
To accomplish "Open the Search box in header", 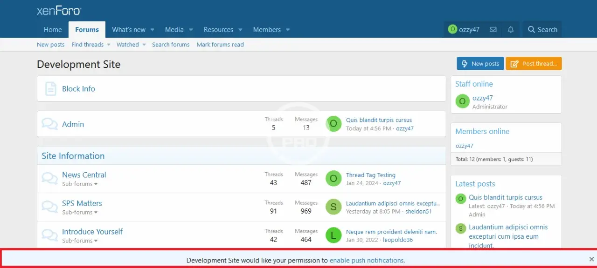I will point(542,29).
